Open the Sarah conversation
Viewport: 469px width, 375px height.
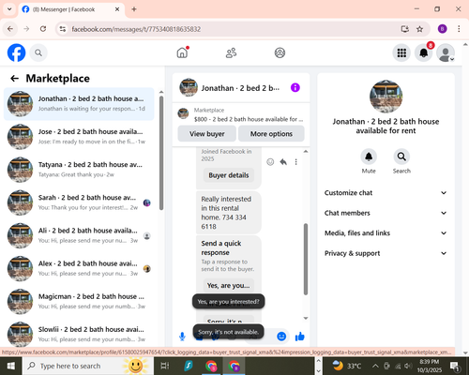[79, 202]
